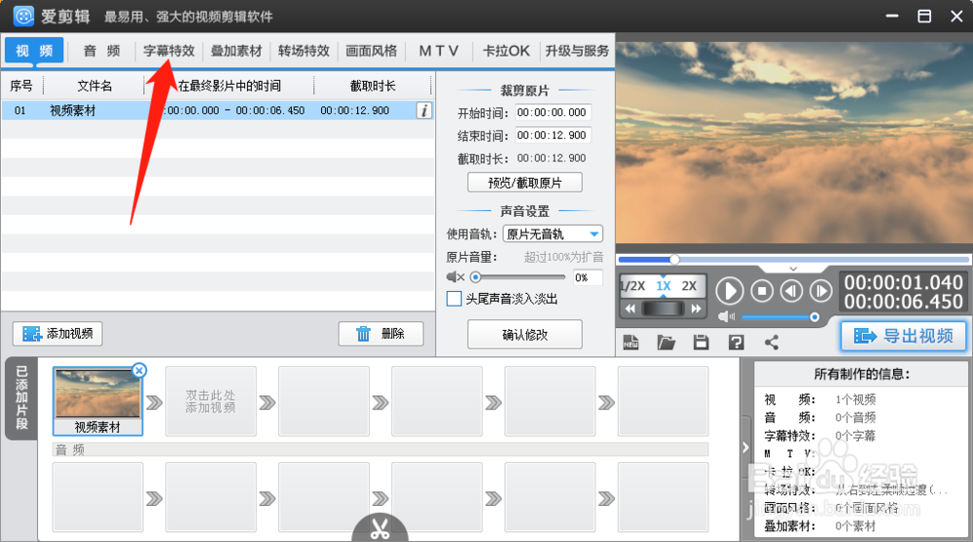The height and width of the screenshot is (542, 973).
Task: Select the 视频素材 clip thumbnail
Action: [97, 401]
